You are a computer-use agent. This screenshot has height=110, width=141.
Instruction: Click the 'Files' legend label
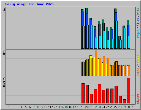(x=138, y=22)
